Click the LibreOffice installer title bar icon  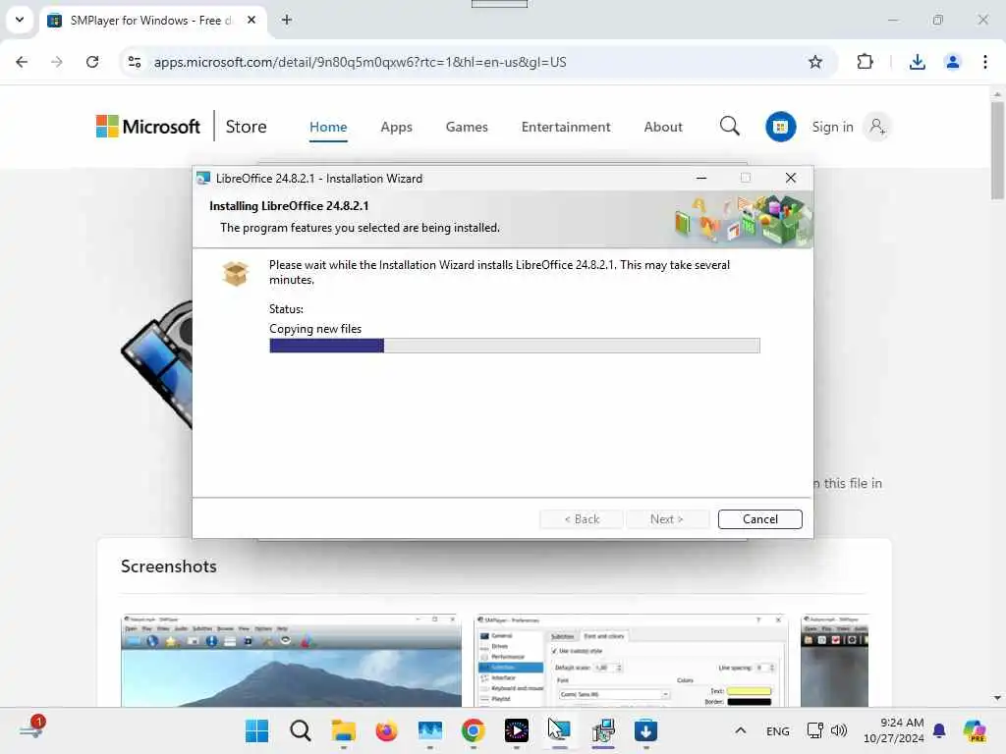tap(203, 179)
